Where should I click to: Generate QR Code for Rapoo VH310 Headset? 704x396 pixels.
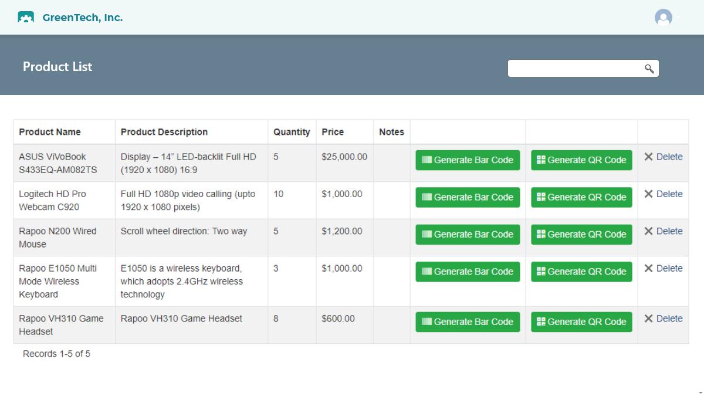click(581, 322)
